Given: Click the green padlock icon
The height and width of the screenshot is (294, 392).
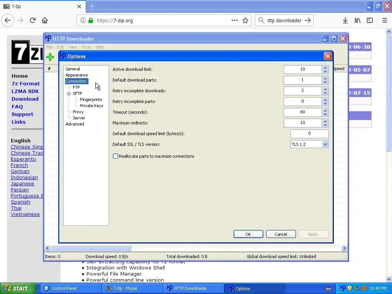Looking at the screenshot, I should click(91, 21).
